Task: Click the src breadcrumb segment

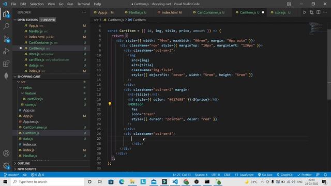Action: (x=96, y=20)
